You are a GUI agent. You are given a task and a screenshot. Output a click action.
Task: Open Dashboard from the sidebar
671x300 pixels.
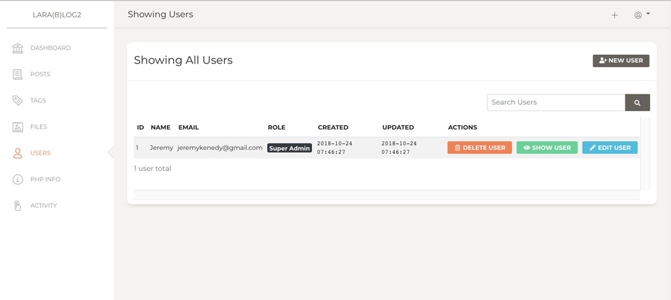[50, 48]
